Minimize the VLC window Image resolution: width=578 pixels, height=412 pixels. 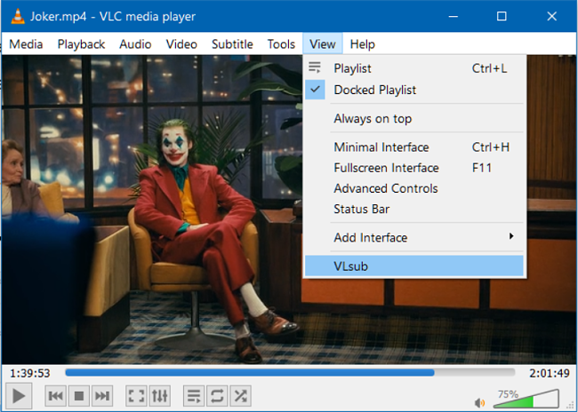pos(454,16)
